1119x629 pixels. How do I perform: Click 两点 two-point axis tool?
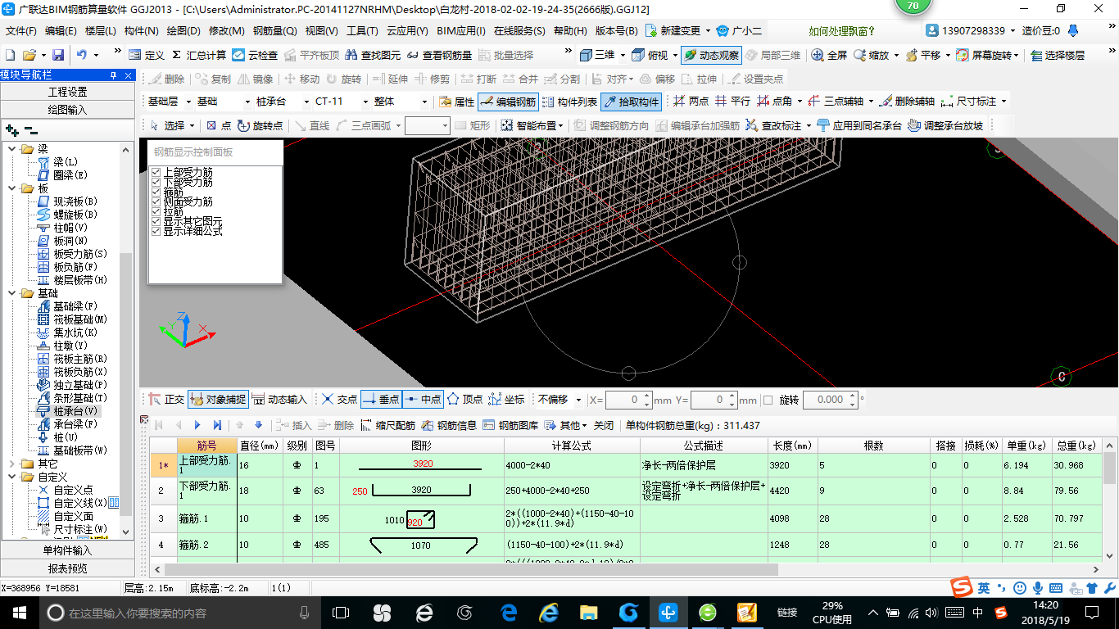tap(691, 102)
